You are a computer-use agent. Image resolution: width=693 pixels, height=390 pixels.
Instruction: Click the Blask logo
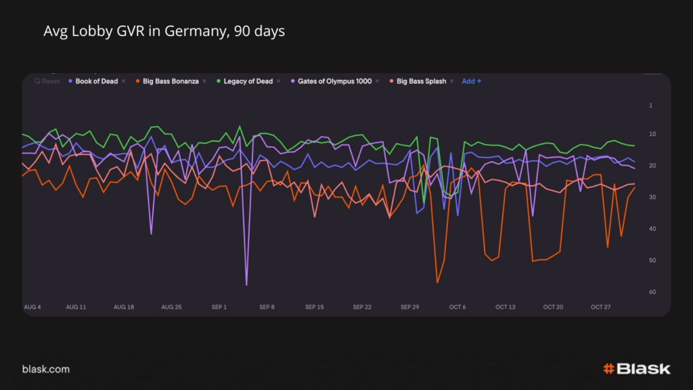[x=637, y=369]
